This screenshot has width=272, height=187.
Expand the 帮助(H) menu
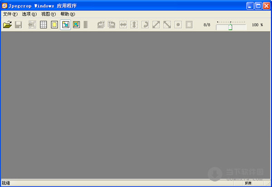coord(67,14)
